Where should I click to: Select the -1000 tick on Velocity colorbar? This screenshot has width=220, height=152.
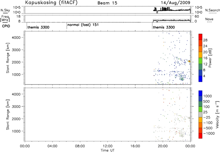pyautogui.click(x=209, y=133)
